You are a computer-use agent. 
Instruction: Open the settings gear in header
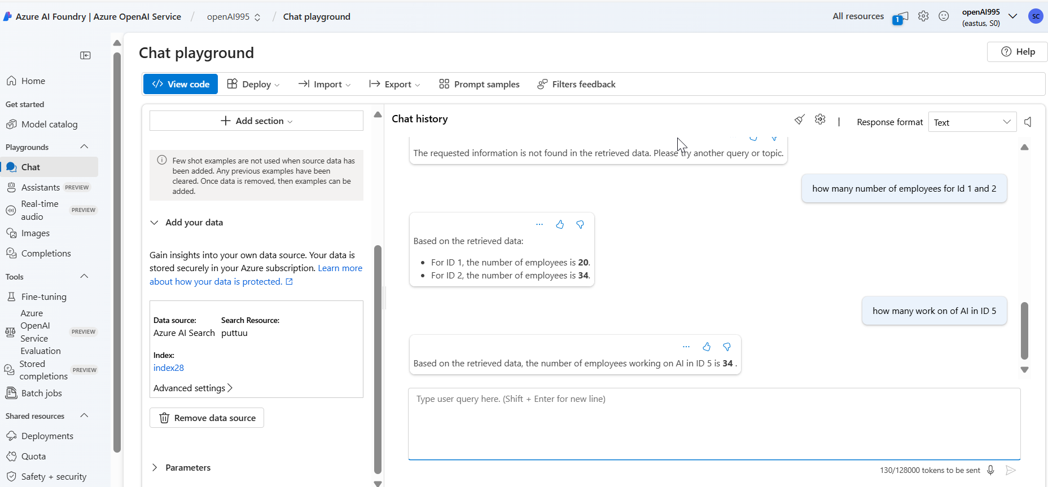tap(923, 16)
